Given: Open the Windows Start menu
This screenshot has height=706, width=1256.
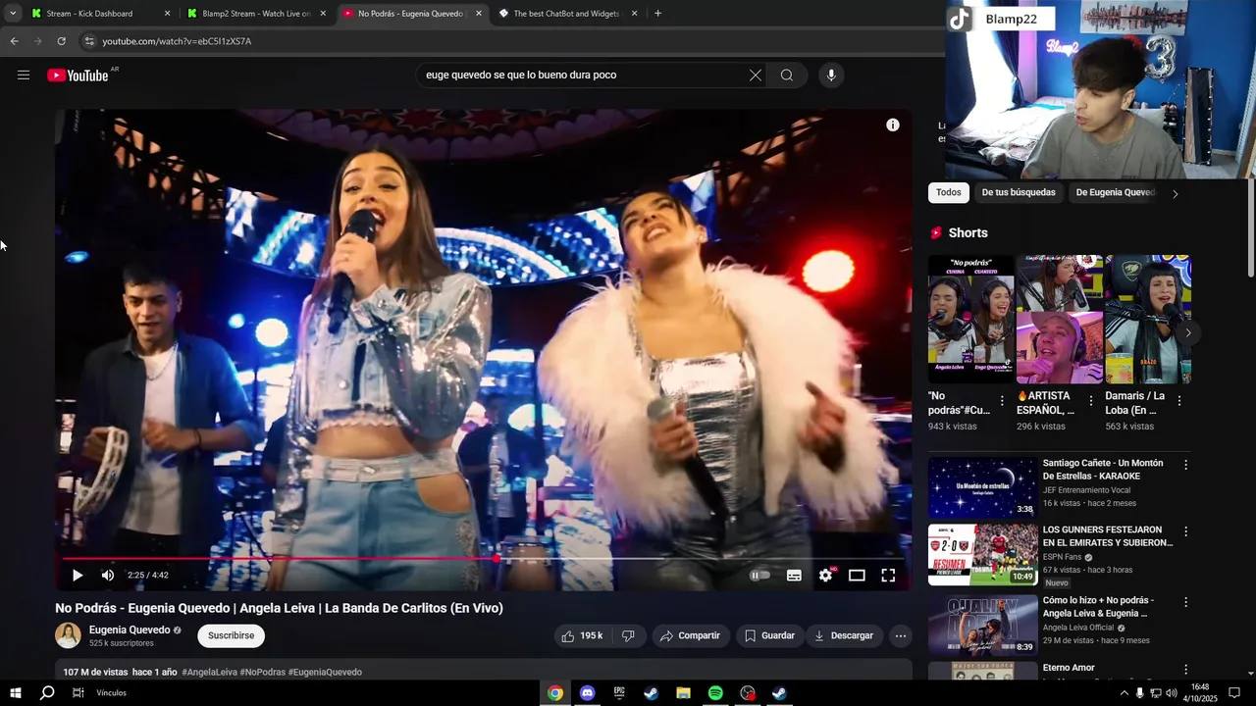Looking at the screenshot, I should pos(16,693).
